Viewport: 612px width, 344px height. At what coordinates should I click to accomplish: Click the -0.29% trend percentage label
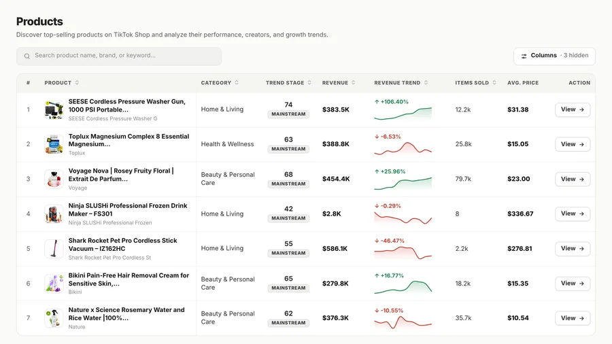coord(388,206)
